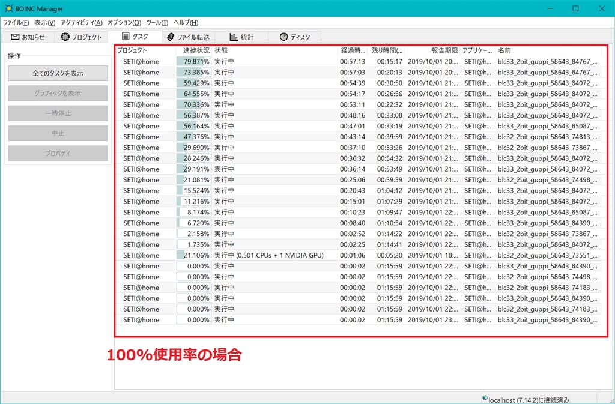Click the プロパティ button
Image resolution: width=615 pixels, height=404 pixels.
[58, 153]
